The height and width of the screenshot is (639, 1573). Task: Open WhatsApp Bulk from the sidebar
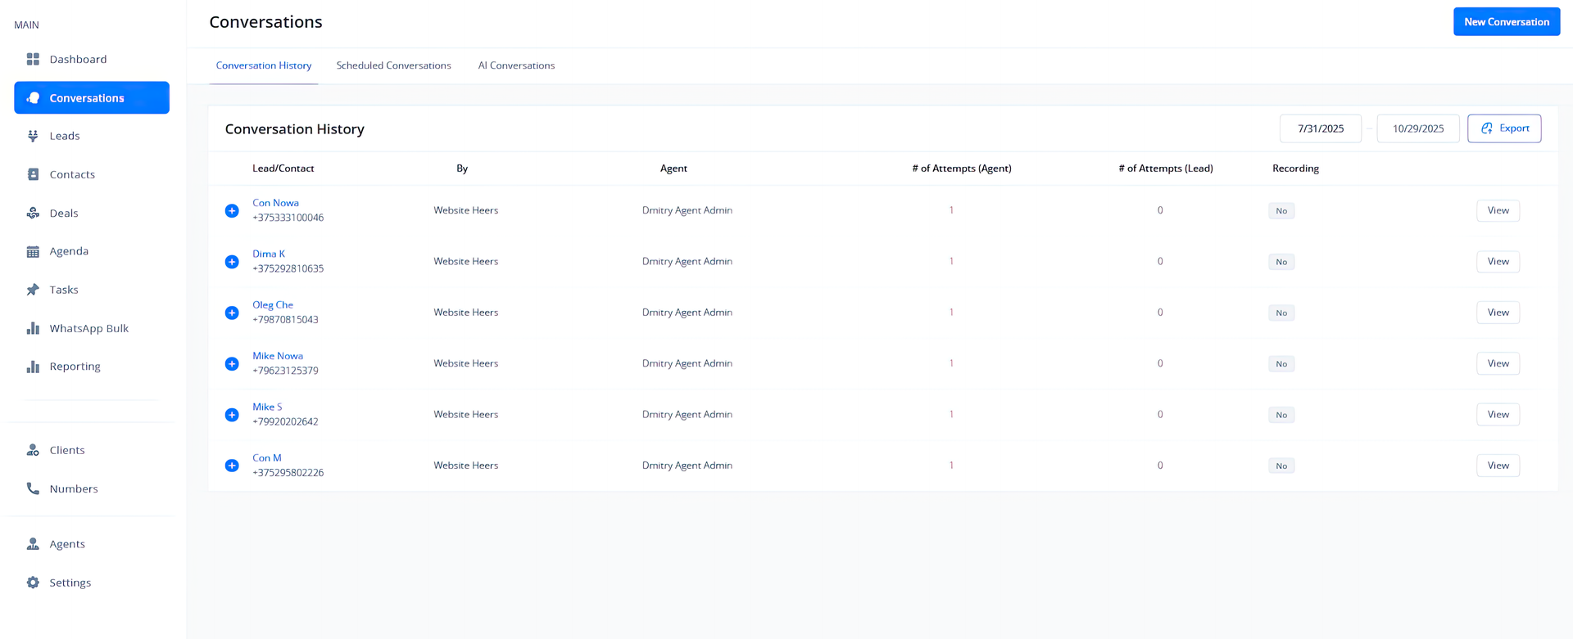pos(92,328)
